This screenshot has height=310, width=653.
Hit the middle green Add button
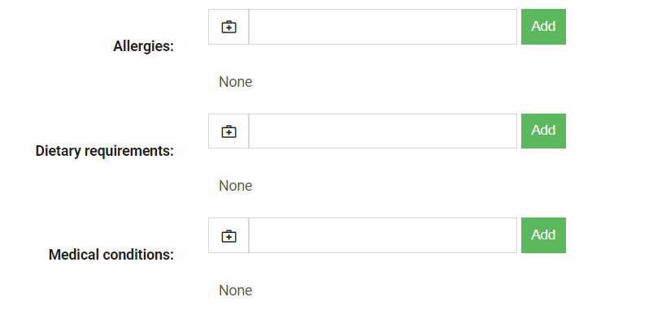click(x=543, y=131)
